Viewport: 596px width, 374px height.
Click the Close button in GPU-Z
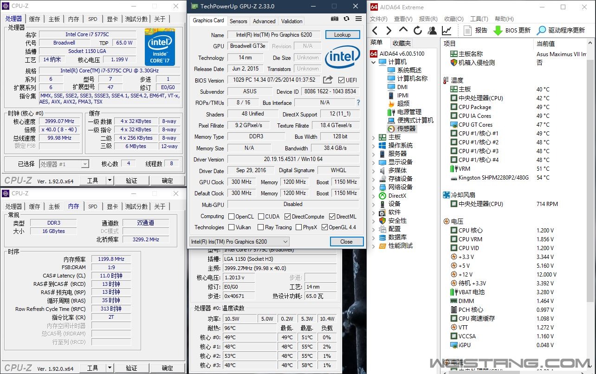coord(346,241)
